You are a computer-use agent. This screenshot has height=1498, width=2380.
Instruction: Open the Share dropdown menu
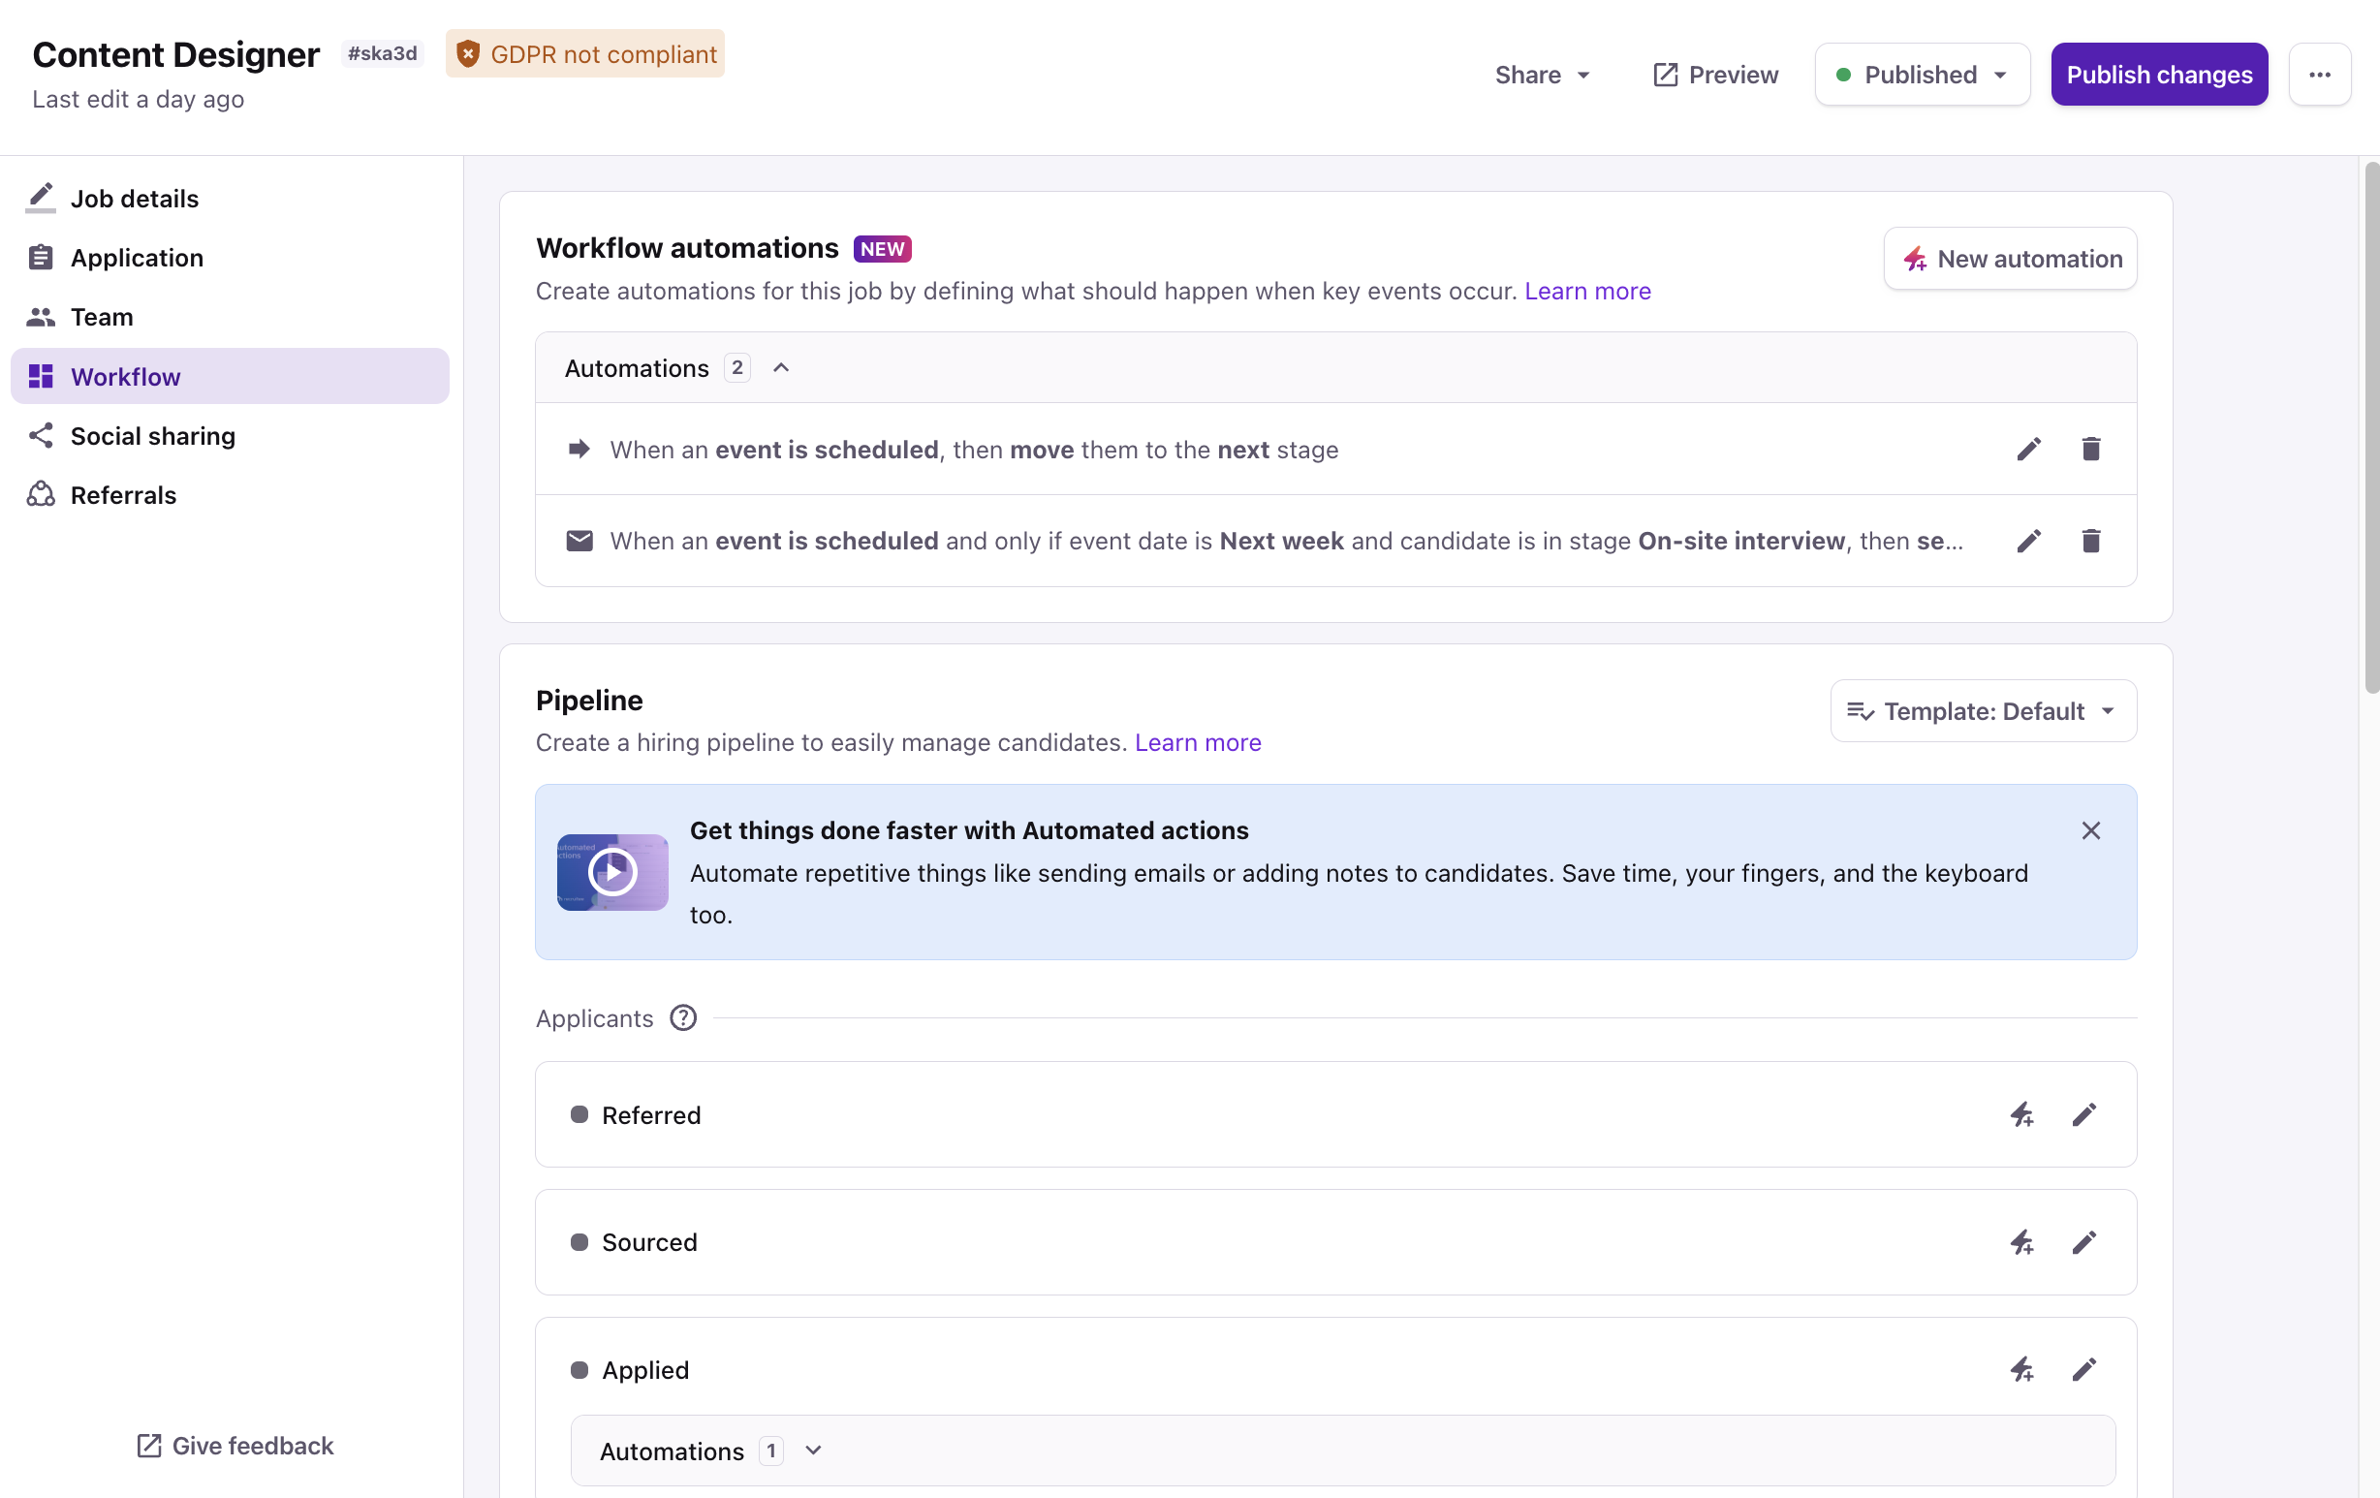tap(1541, 74)
